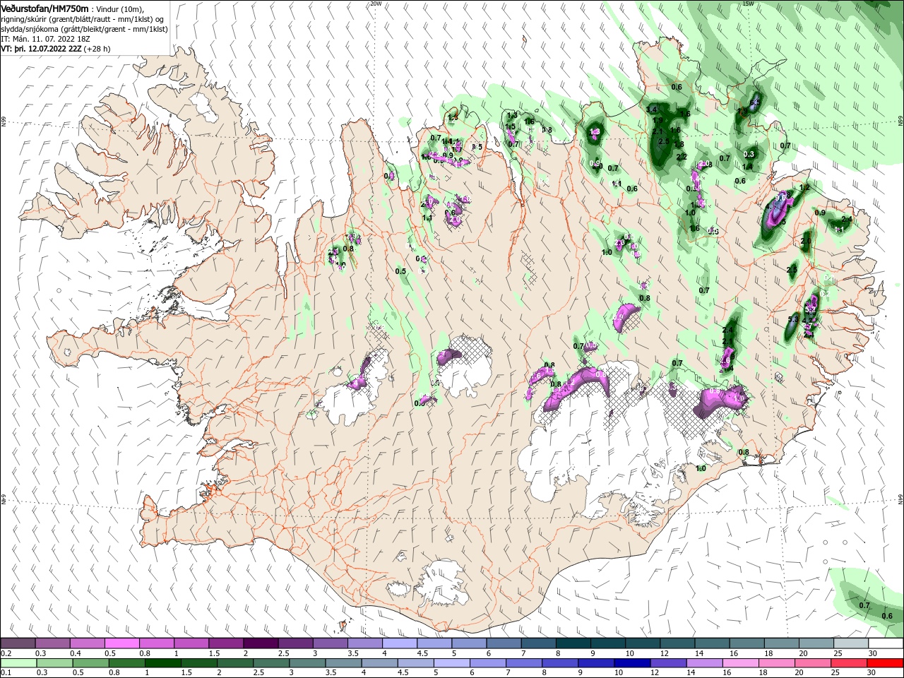Pick the greyish-purple 0.2 swatch in the snow legend row
904x678 pixels.
pyautogui.click(x=18, y=643)
